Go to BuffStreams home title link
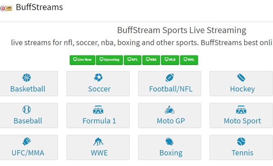The height and width of the screenshot is (166, 273). point(39,7)
